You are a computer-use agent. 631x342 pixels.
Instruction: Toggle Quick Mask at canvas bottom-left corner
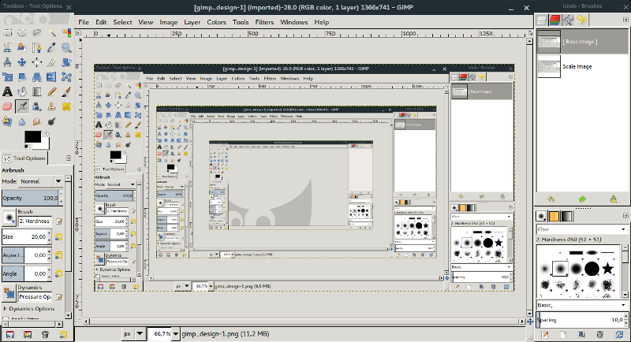point(78,322)
